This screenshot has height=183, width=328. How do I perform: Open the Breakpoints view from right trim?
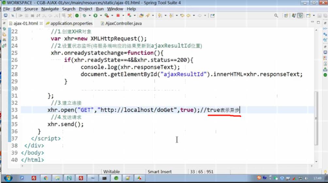[x=325, y=34]
